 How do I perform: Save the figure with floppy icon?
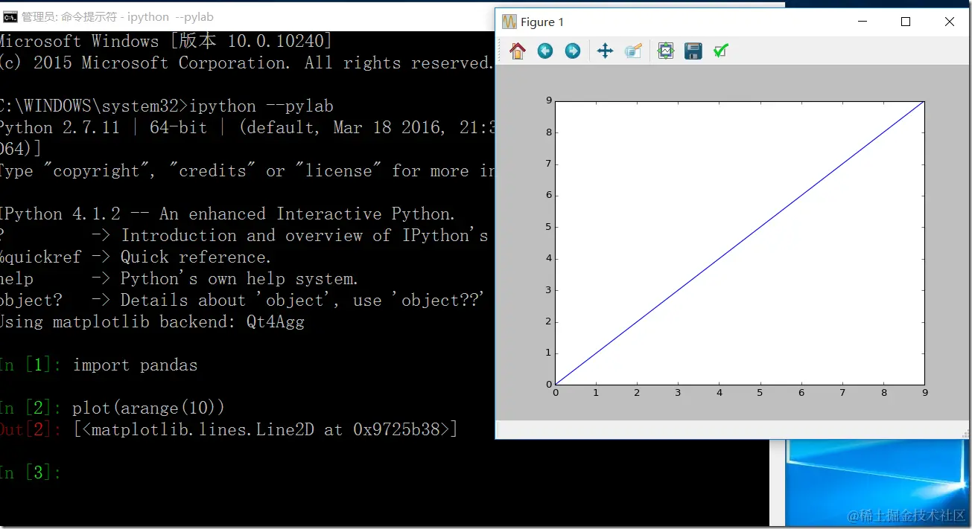pos(693,51)
